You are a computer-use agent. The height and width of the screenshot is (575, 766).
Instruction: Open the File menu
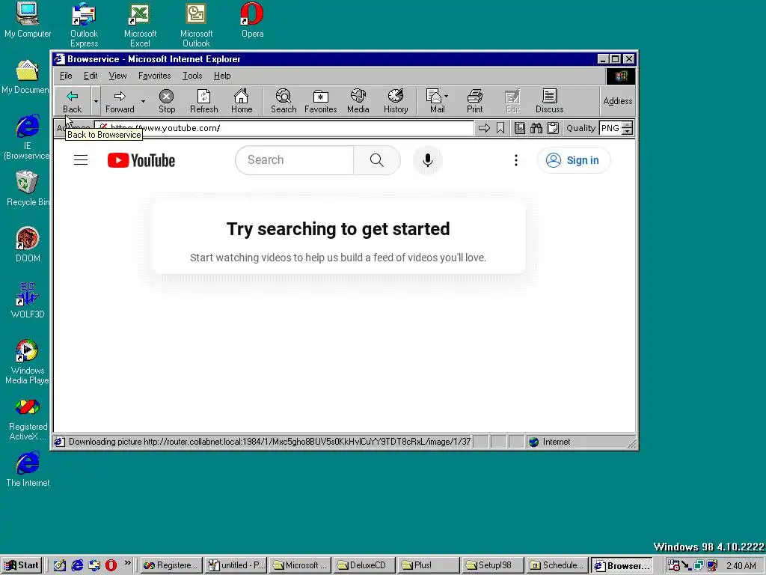pyautogui.click(x=66, y=76)
